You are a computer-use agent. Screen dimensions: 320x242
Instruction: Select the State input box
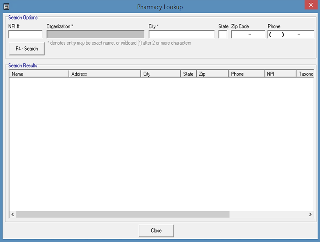coord(223,34)
